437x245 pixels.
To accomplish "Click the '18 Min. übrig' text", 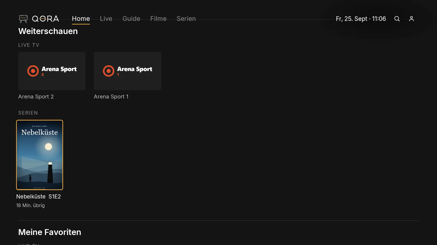I will (30, 206).
